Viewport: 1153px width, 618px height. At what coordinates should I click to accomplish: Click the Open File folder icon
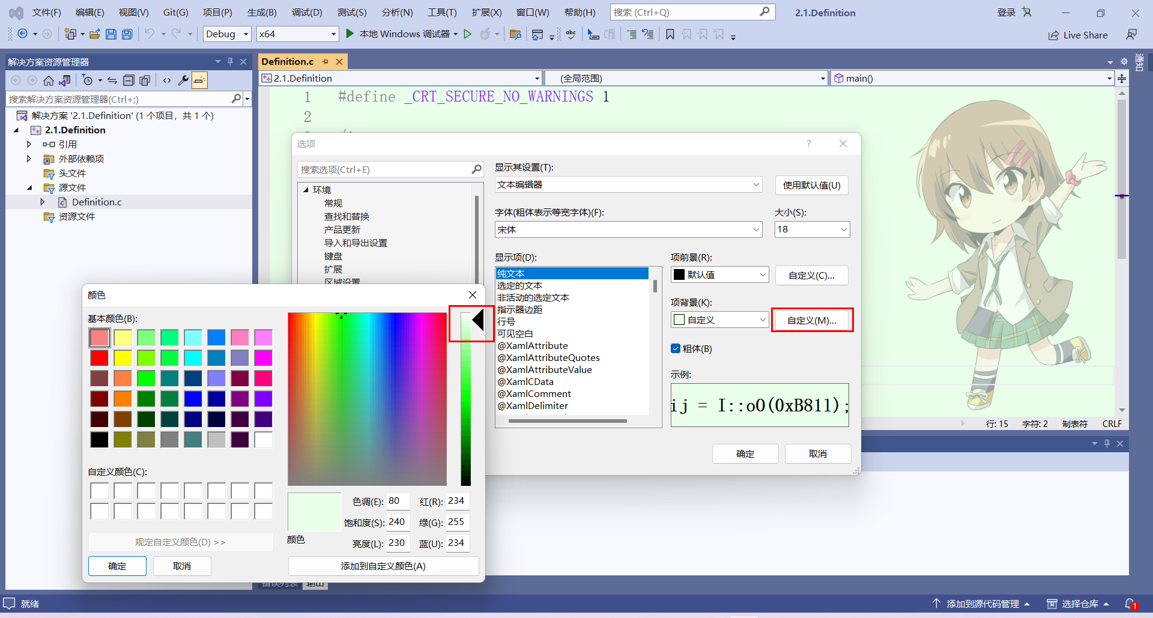click(x=95, y=34)
